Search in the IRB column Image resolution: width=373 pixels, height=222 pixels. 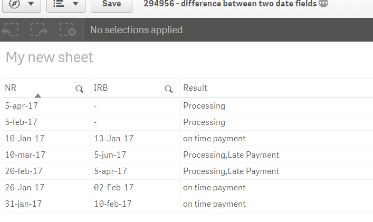pyautogui.click(x=169, y=89)
